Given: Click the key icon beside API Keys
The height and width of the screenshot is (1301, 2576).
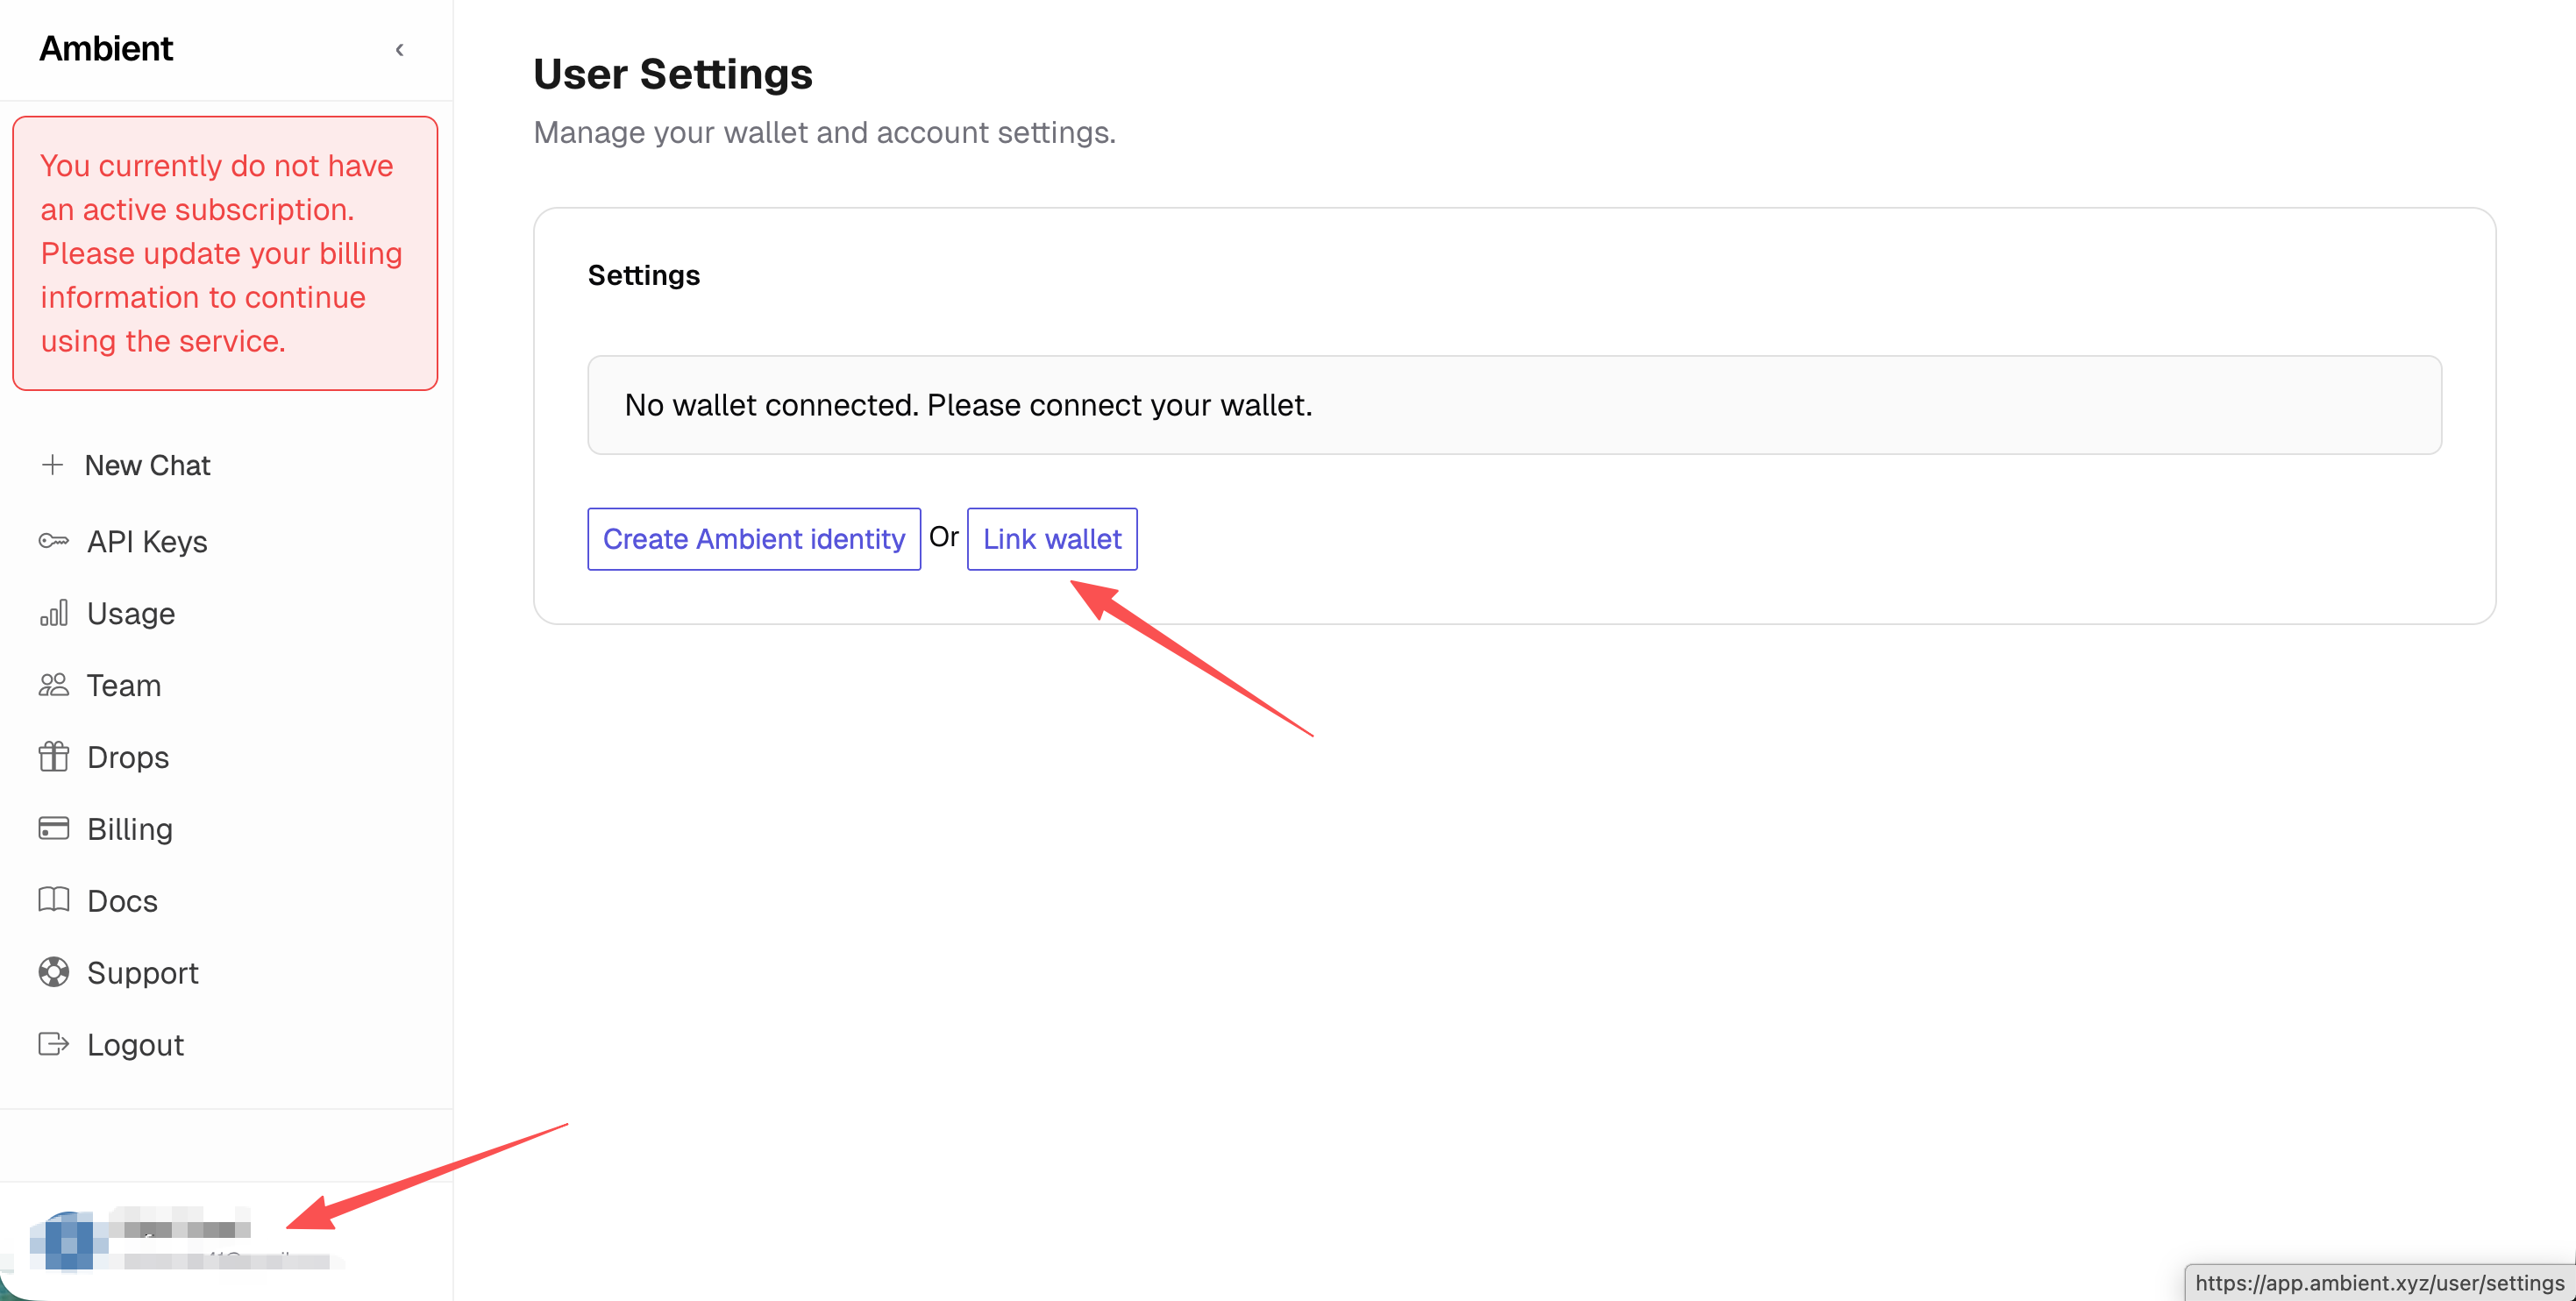Looking at the screenshot, I should 53,541.
